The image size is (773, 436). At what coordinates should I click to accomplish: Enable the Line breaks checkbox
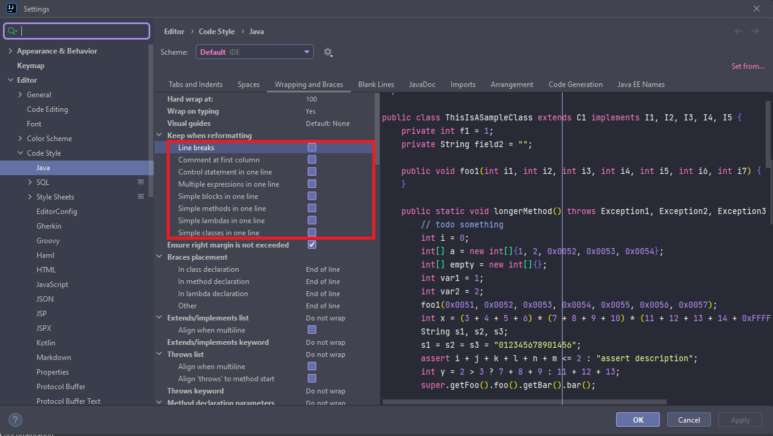point(311,147)
